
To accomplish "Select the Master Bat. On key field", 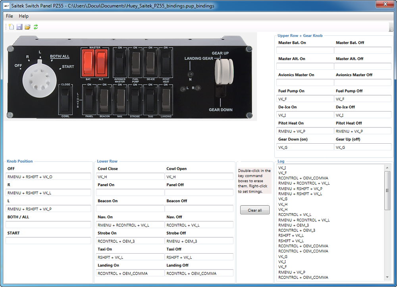I will [x=305, y=50].
